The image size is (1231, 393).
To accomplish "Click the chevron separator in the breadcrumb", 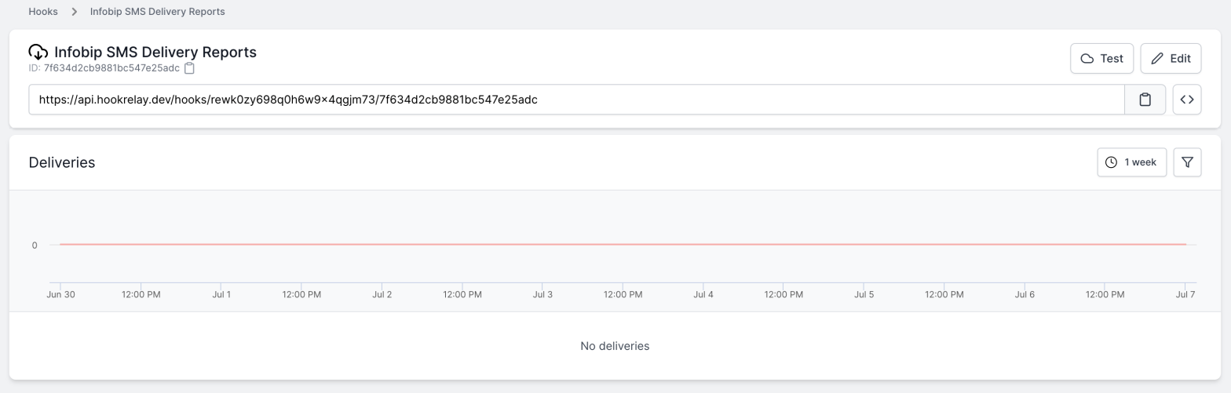I will [x=75, y=12].
